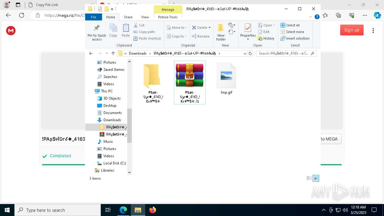Switch to the View ribbon tab

145,17
